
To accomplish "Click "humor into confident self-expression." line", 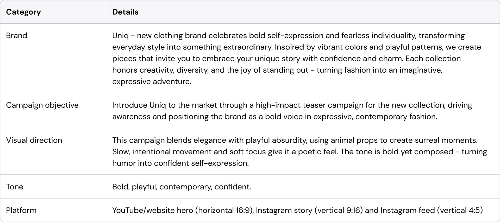I will click(x=180, y=163).
